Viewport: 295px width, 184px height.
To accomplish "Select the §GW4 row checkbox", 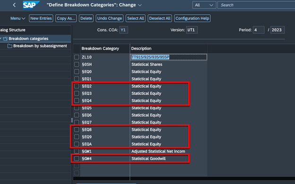I will pos(77,158).
